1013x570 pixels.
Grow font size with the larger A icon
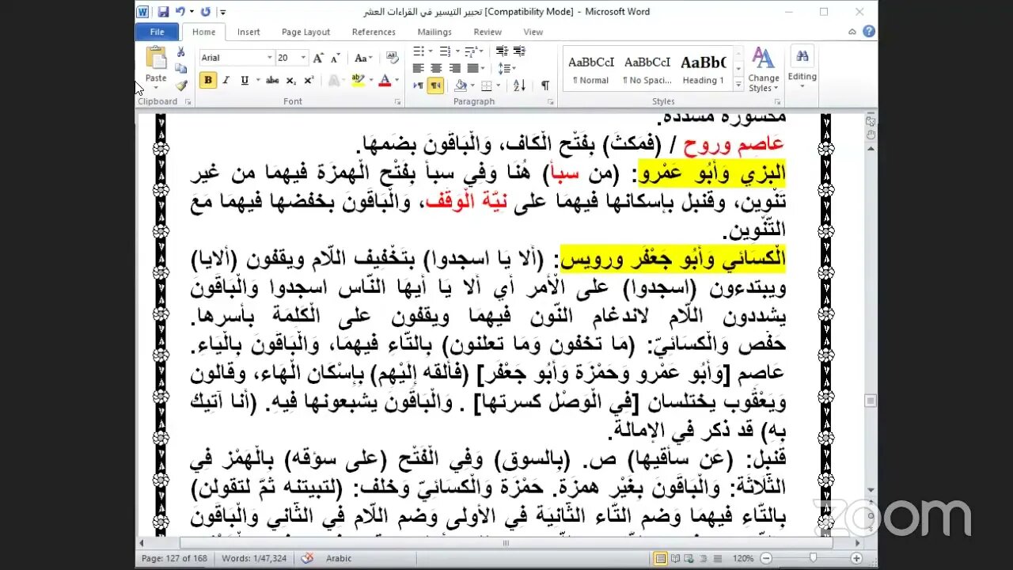pos(318,58)
